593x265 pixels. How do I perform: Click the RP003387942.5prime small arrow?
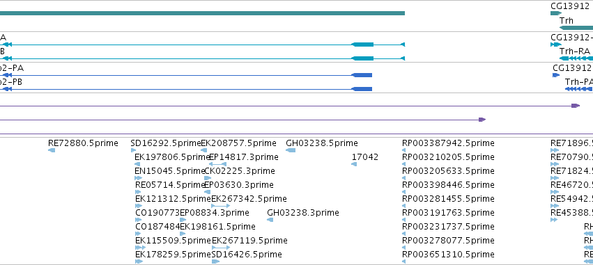tap(403, 150)
